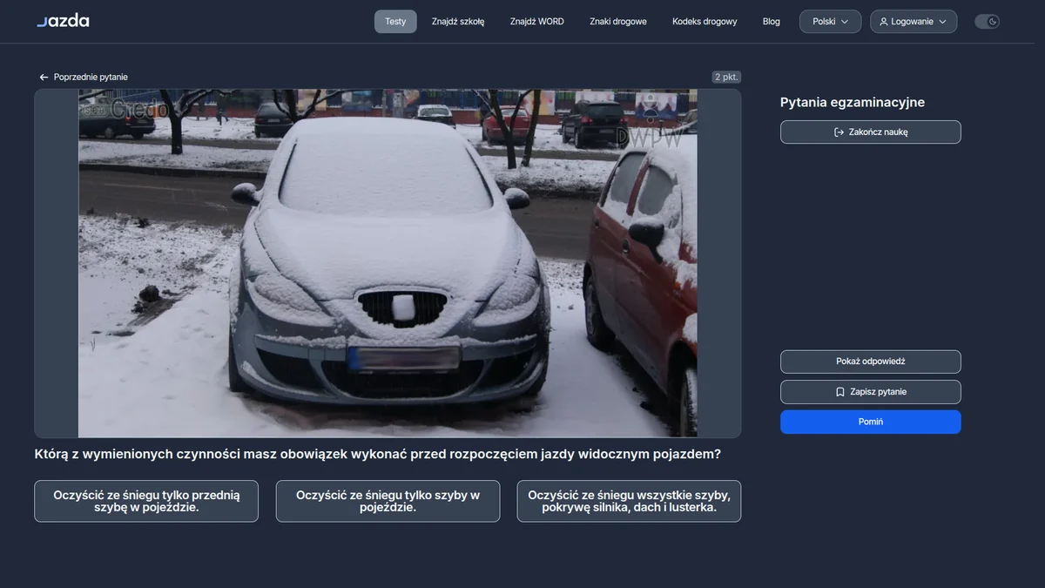Open Kodeks drogowy section
The image size is (1045, 588).
[705, 22]
